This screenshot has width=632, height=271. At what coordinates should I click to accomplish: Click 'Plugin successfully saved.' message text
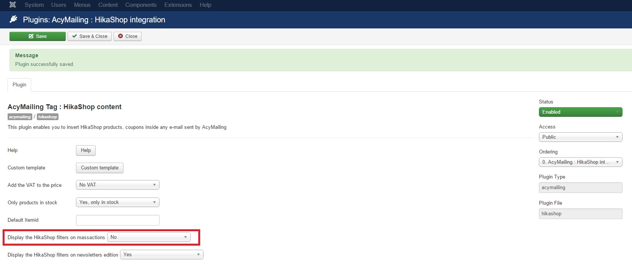[x=44, y=64]
